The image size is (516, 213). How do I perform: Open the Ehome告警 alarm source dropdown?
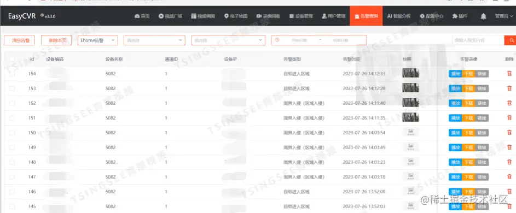click(98, 40)
